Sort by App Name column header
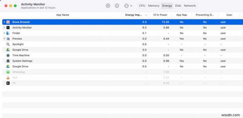This screenshot has width=243, height=118. pyautogui.click(x=63, y=15)
